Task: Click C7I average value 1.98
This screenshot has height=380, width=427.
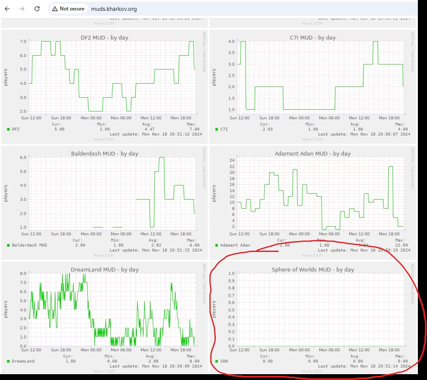Action: pos(358,129)
